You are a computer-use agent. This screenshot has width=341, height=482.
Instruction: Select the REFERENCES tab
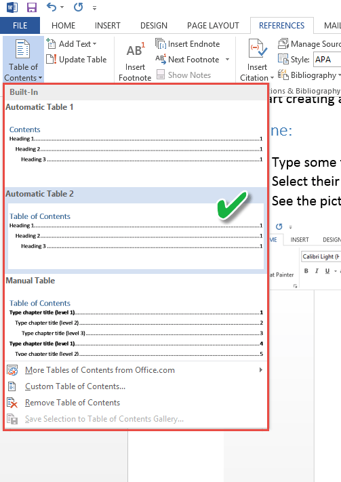(281, 26)
